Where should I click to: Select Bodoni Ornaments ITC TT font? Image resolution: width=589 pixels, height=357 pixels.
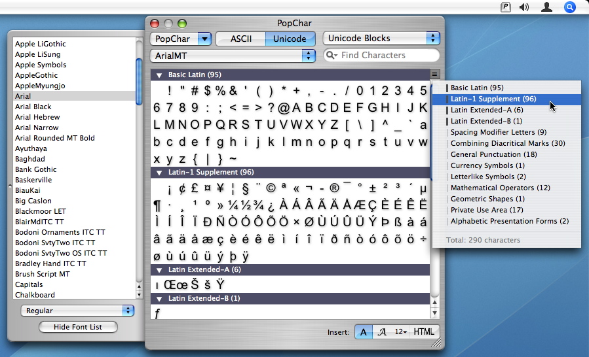click(x=74, y=232)
